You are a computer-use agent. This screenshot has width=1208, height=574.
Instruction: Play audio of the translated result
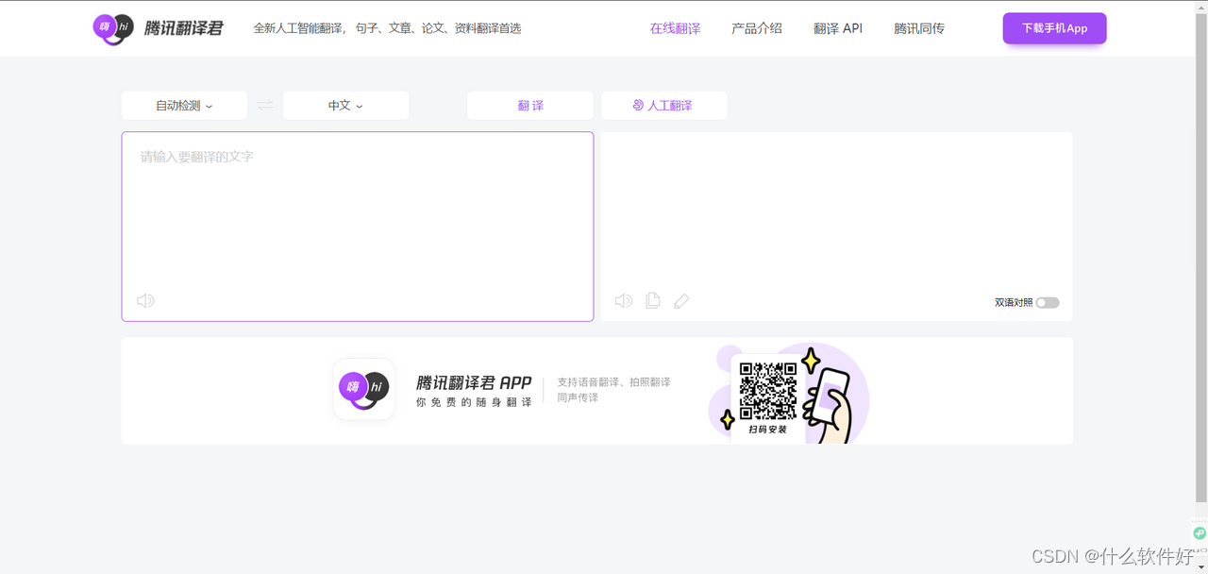coord(624,300)
